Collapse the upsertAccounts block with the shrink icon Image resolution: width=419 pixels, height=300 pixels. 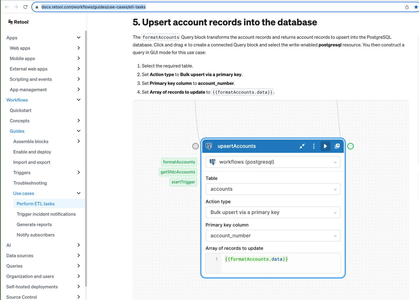302,146
